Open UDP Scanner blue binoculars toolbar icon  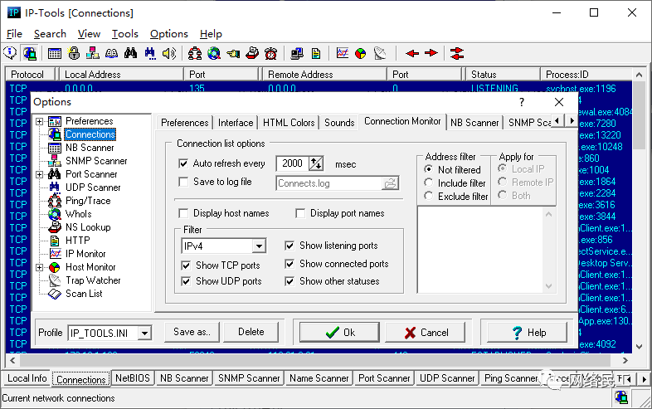(150, 53)
